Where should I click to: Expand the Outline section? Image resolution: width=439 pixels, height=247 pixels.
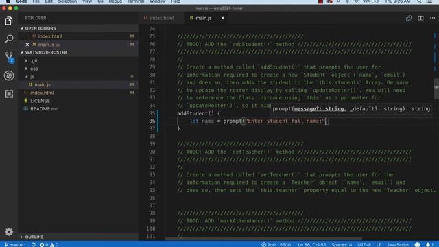[x=78, y=237]
